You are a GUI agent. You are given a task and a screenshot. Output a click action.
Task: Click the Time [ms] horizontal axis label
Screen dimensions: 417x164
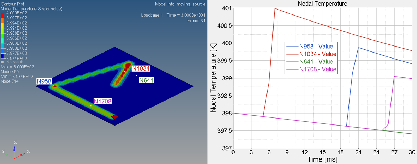click(322, 159)
